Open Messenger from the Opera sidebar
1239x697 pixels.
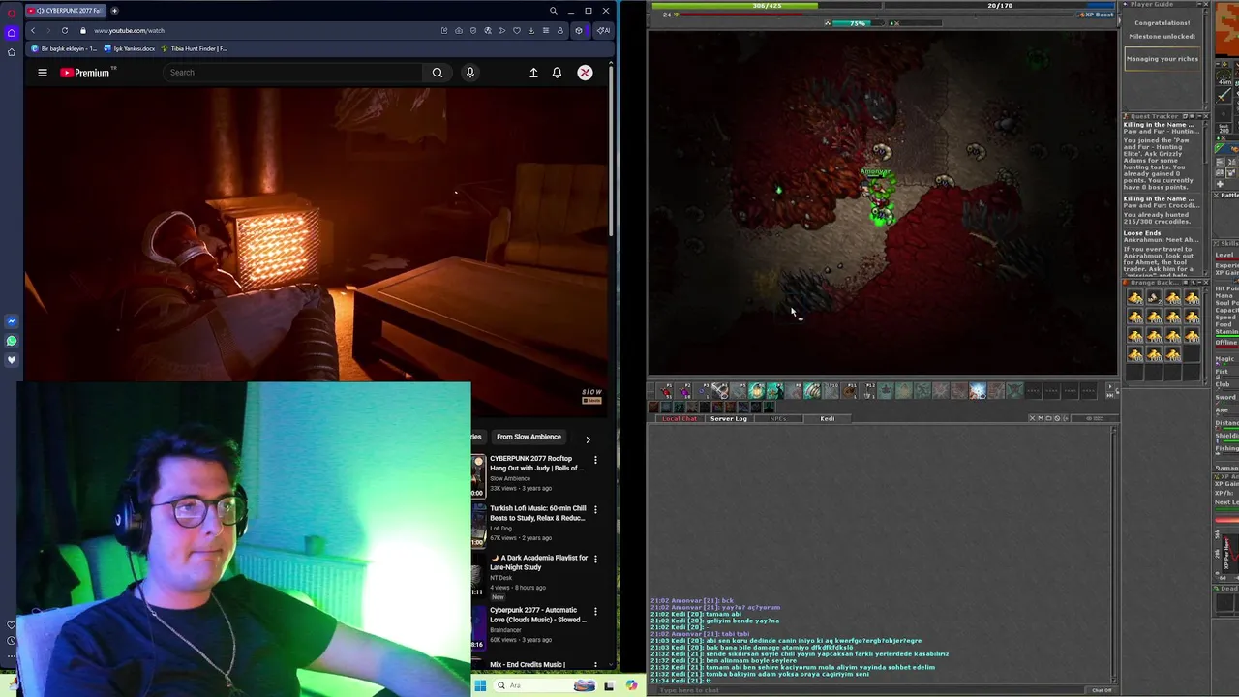(12, 321)
